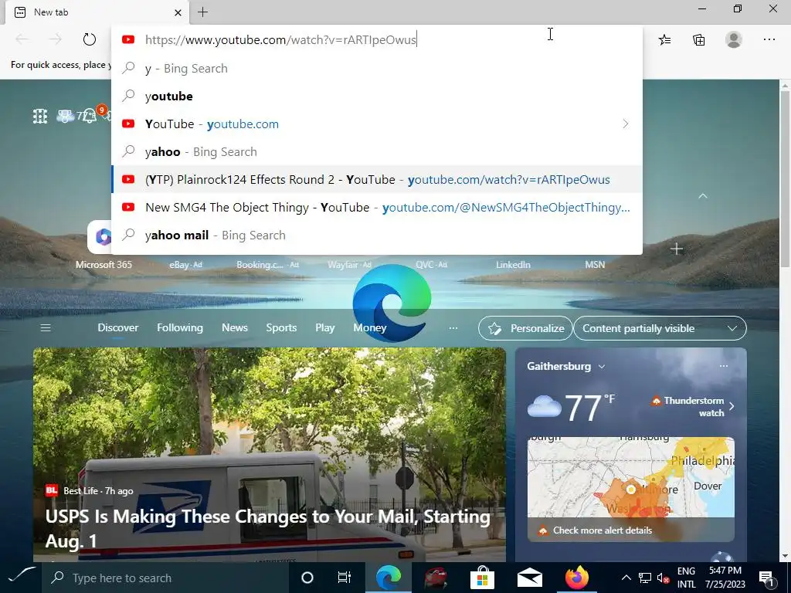
Task: Close the New tab tab
Action: (x=178, y=12)
